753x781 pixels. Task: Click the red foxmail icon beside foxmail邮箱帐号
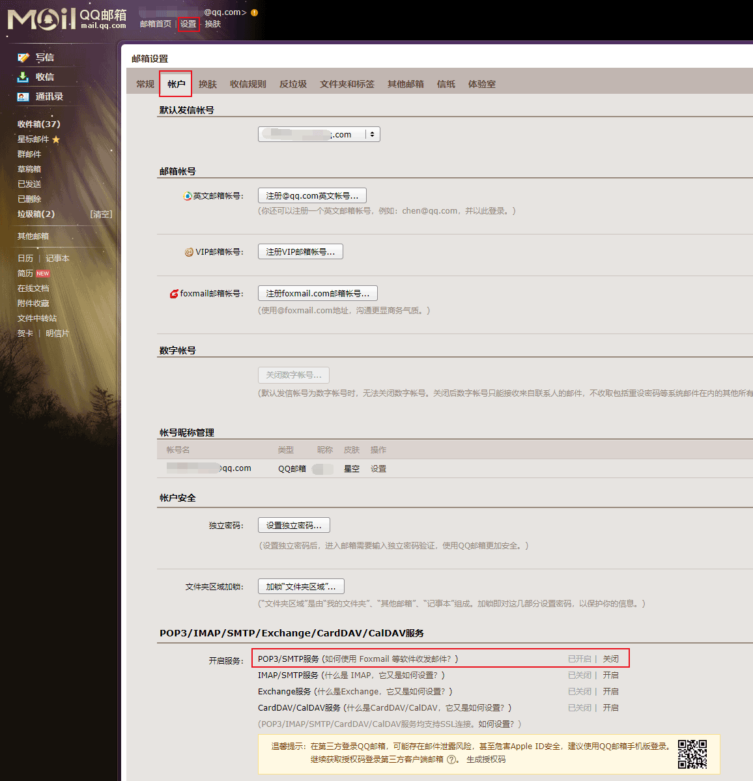click(x=174, y=294)
